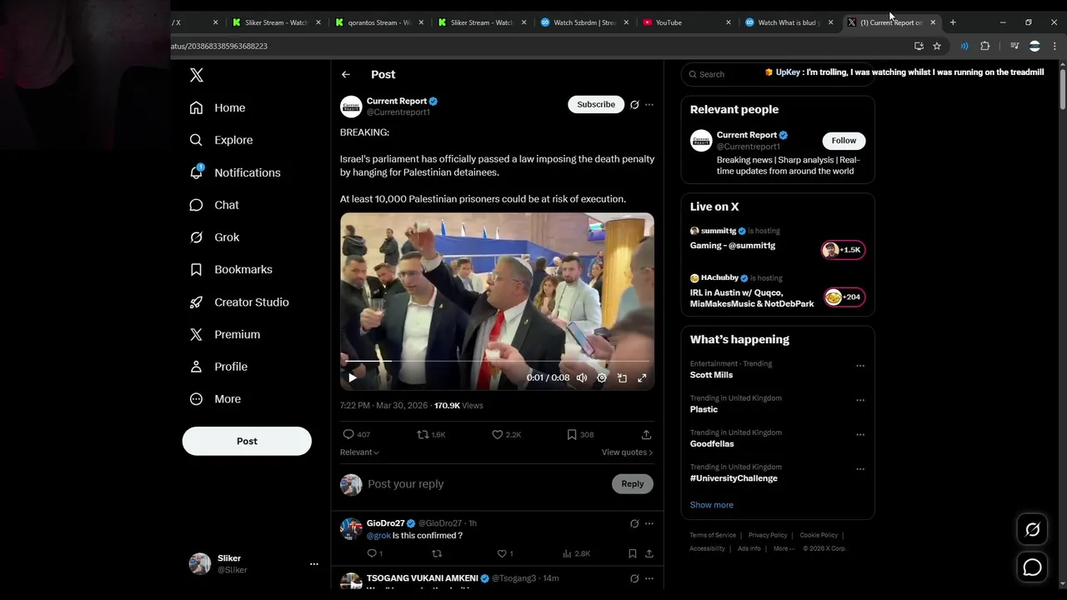Open Terms of Service link
The image size is (1067, 600).
713,535
